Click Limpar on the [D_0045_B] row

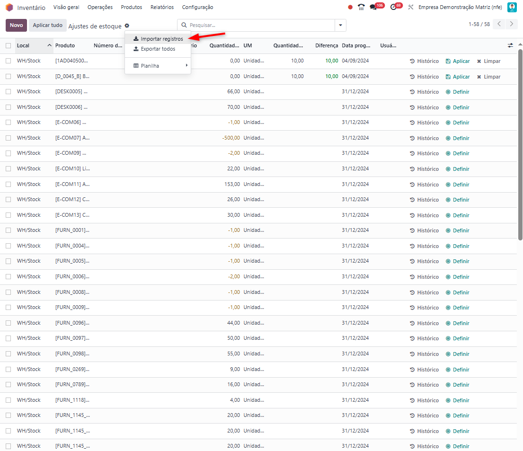click(488, 77)
